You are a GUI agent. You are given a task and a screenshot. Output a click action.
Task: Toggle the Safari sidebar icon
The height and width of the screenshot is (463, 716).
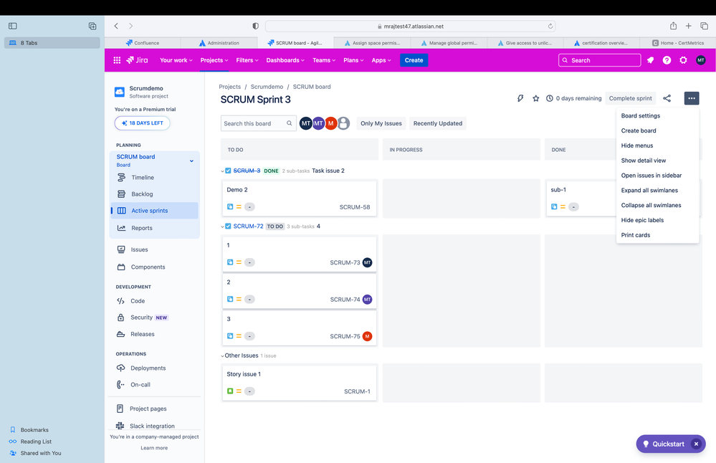tap(13, 26)
